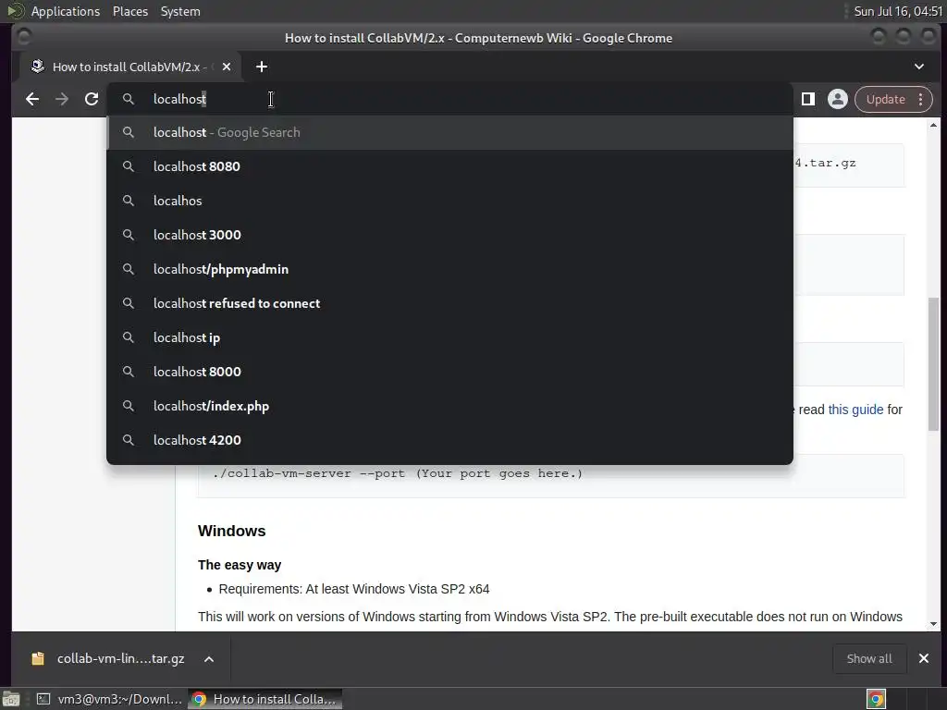Close the CollabVM wiki tab
Image resolution: width=947 pixels, height=710 pixels.
point(227,67)
